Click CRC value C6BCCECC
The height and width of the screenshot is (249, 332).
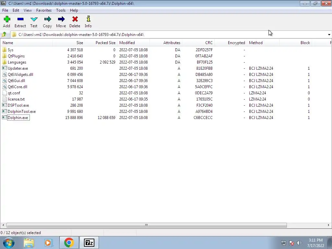(203, 117)
